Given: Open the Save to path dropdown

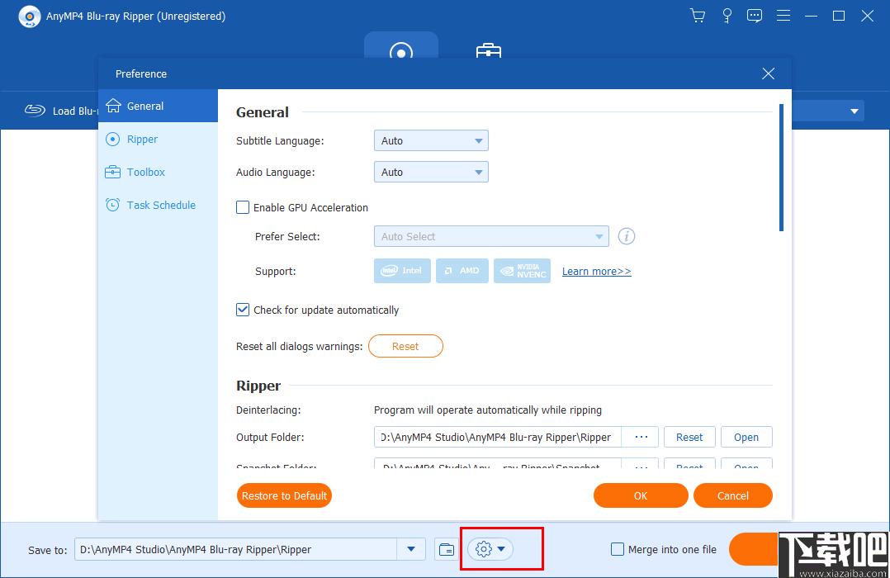Looking at the screenshot, I should 411,549.
